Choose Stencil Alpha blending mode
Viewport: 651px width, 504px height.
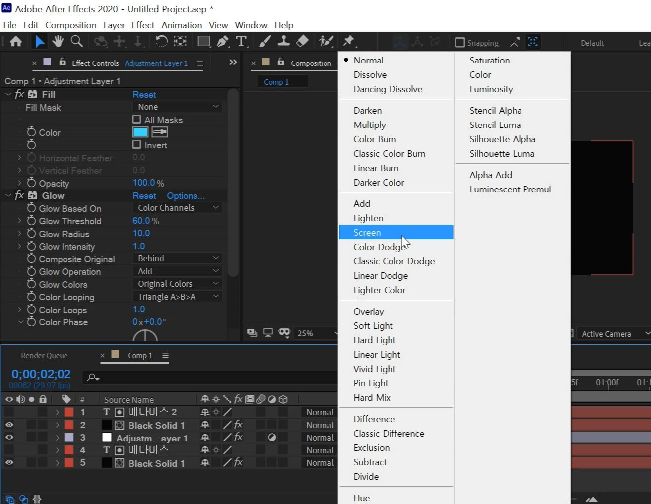tap(496, 110)
